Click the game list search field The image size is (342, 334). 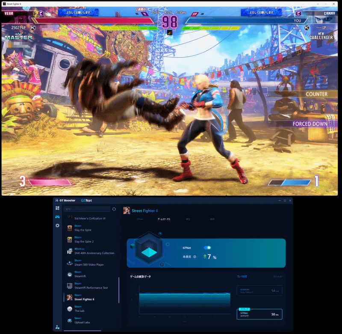pos(87,209)
